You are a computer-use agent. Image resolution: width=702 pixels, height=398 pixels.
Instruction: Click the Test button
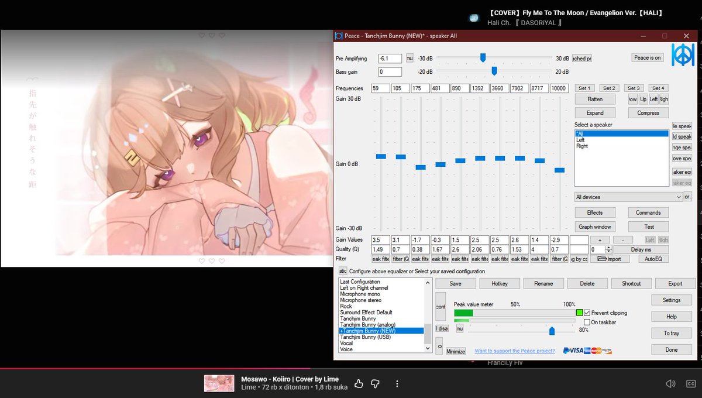(648, 227)
